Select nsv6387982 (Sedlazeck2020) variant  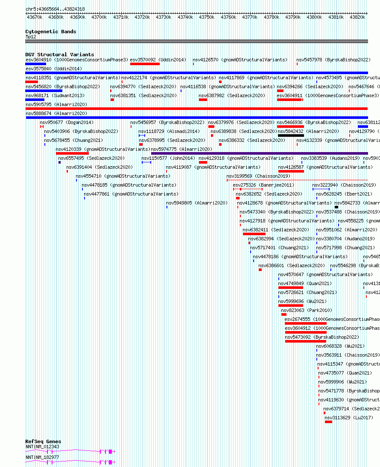(232, 95)
